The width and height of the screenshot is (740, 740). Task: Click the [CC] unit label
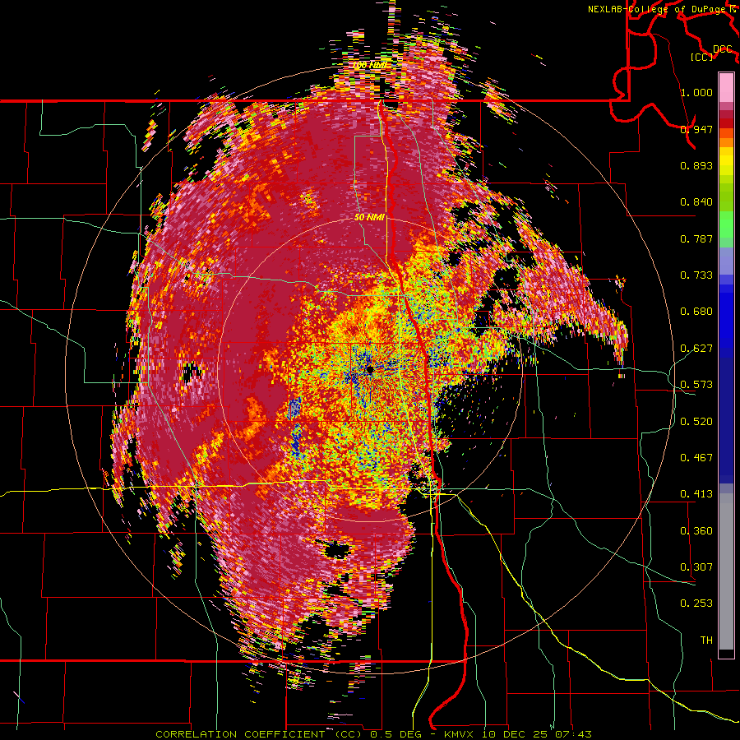click(702, 57)
